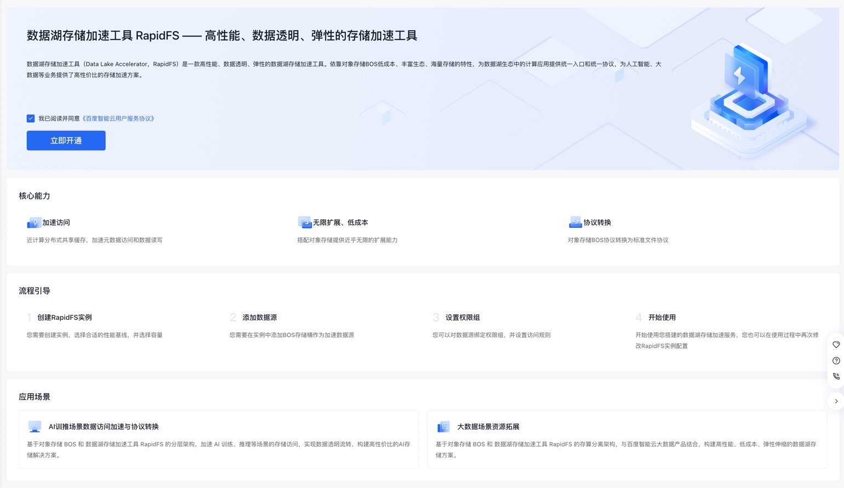
Task: Click the 开始使用您搭建的数据湖存储加速服务 description
Action: coord(727,340)
